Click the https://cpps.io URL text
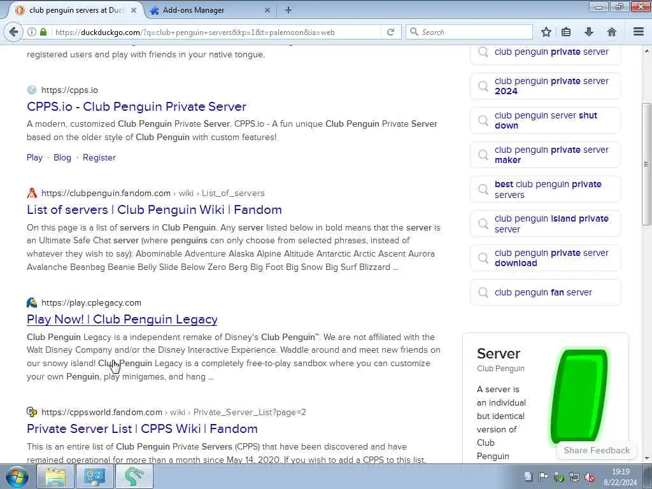The image size is (652, 489). point(69,90)
